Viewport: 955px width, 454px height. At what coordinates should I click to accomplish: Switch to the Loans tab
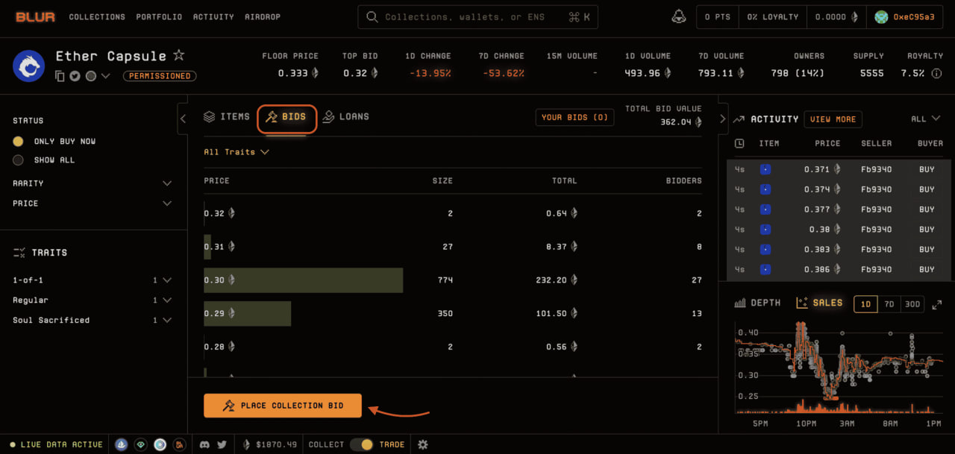(x=345, y=117)
